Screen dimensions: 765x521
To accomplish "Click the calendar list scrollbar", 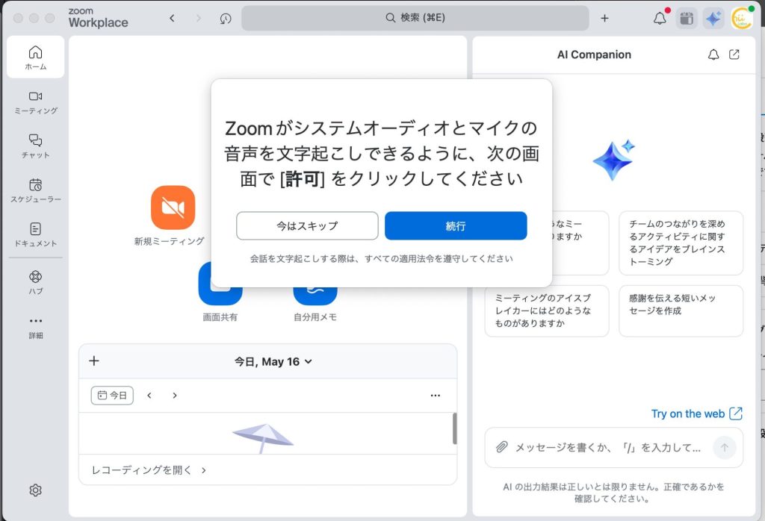I will (455, 429).
